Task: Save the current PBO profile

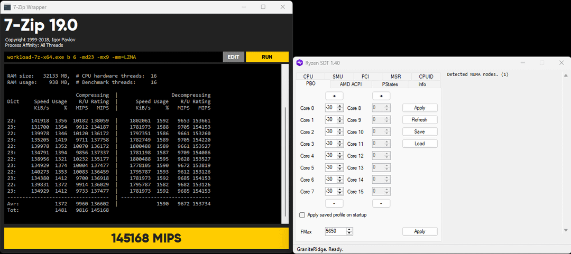Action: tap(419, 131)
